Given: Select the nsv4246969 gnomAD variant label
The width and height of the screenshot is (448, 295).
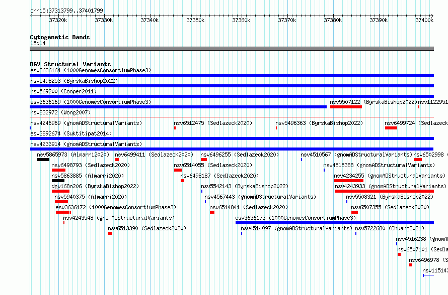Looking at the screenshot, I should coord(86,123).
